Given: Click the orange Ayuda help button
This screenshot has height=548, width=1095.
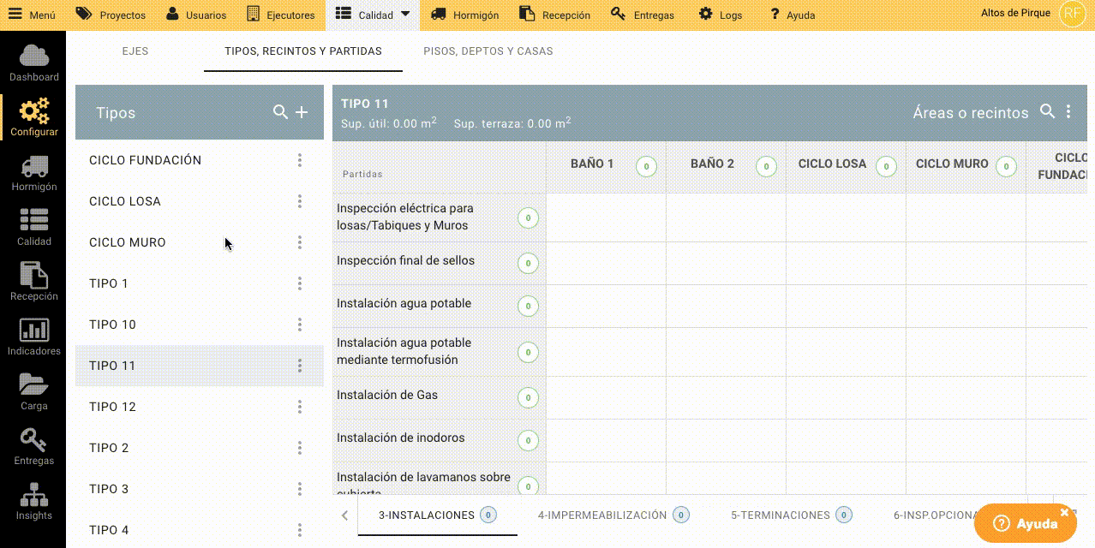Looking at the screenshot, I should [1025, 523].
